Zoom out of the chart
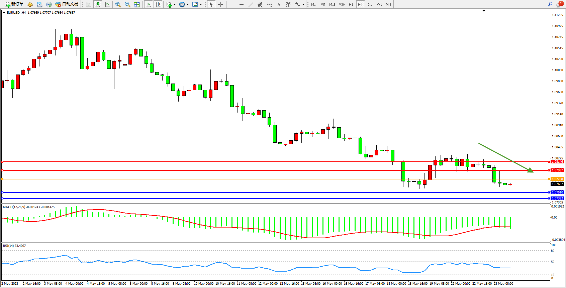566x288 pixels. 127,4
